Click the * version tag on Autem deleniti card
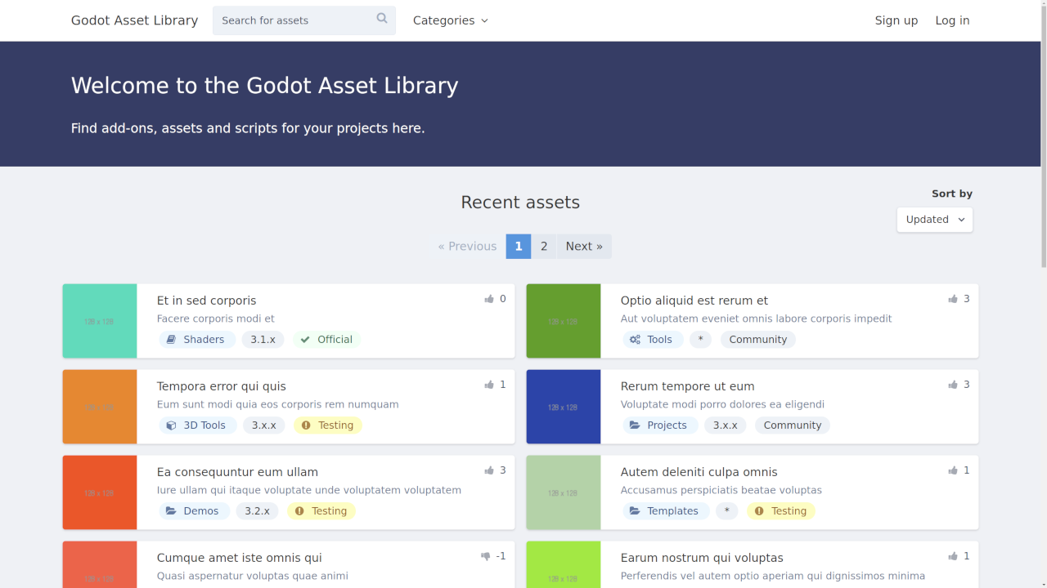Viewport: 1047px width, 588px height. [727, 511]
